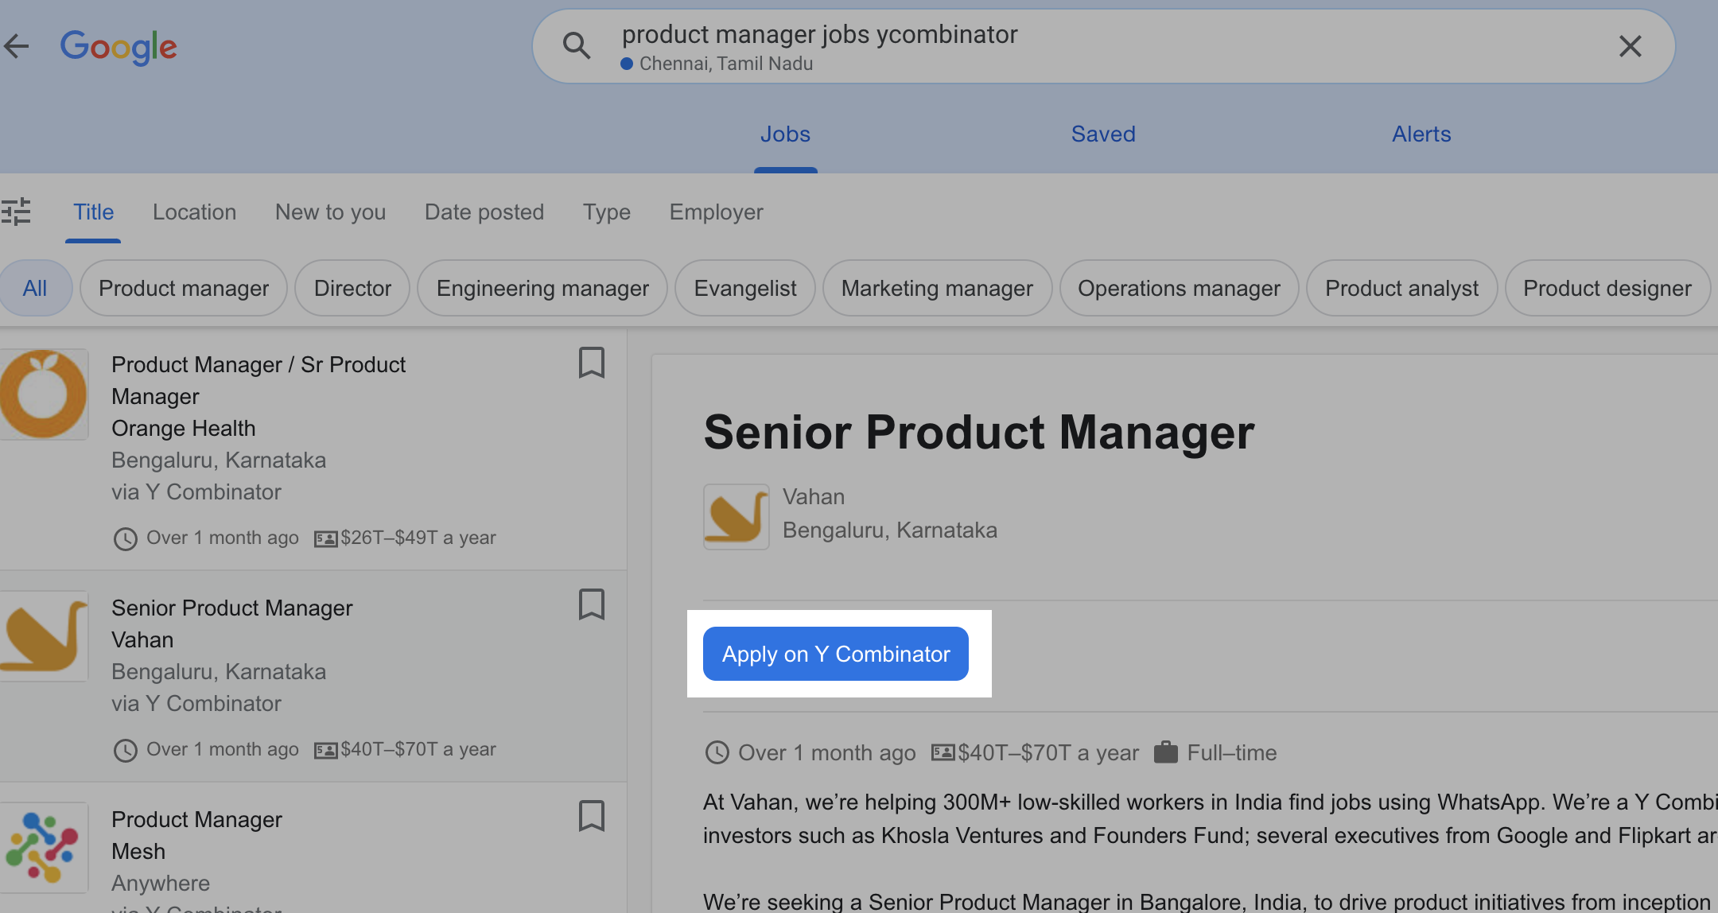Select the Engineering manager chip
The image size is (1718, 913).
(x=542, y=288)
